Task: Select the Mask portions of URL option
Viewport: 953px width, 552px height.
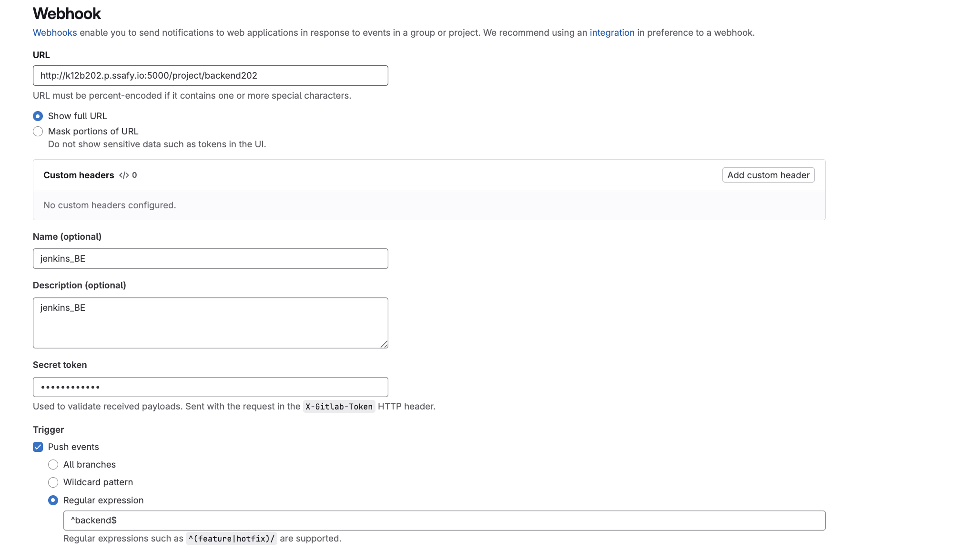Action: 38,131
